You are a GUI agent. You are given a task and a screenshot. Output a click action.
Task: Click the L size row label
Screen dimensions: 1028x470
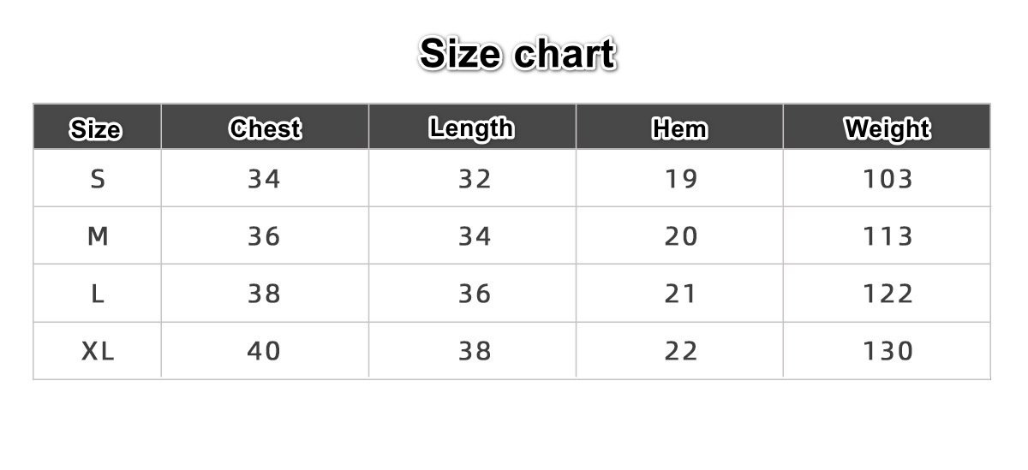tap(98, 294)
